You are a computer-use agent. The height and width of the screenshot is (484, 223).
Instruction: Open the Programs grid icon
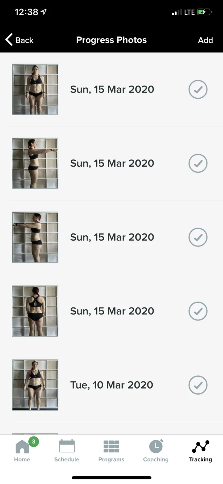pos(111,446)
